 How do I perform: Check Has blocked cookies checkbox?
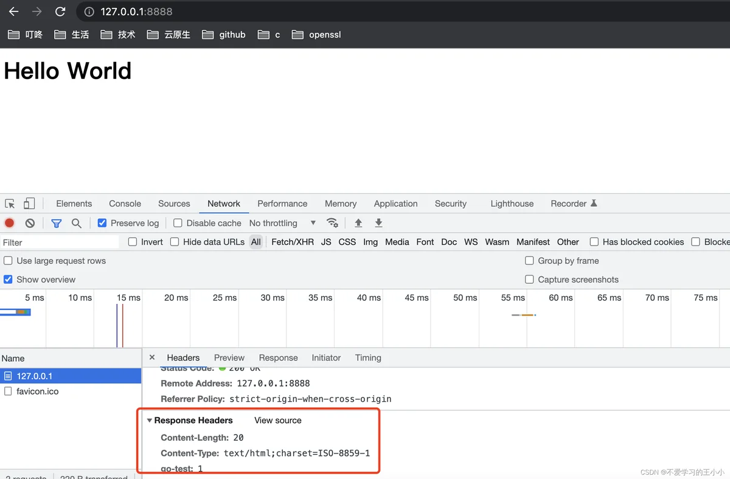pyautogui.click(x=594, y=242)
